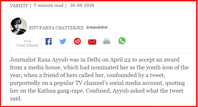
Task: Click the dashed share count placeholder
Action: 27,41
